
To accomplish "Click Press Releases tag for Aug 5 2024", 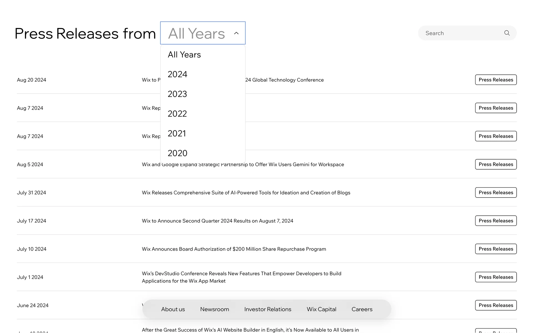I will click(496, 164).
